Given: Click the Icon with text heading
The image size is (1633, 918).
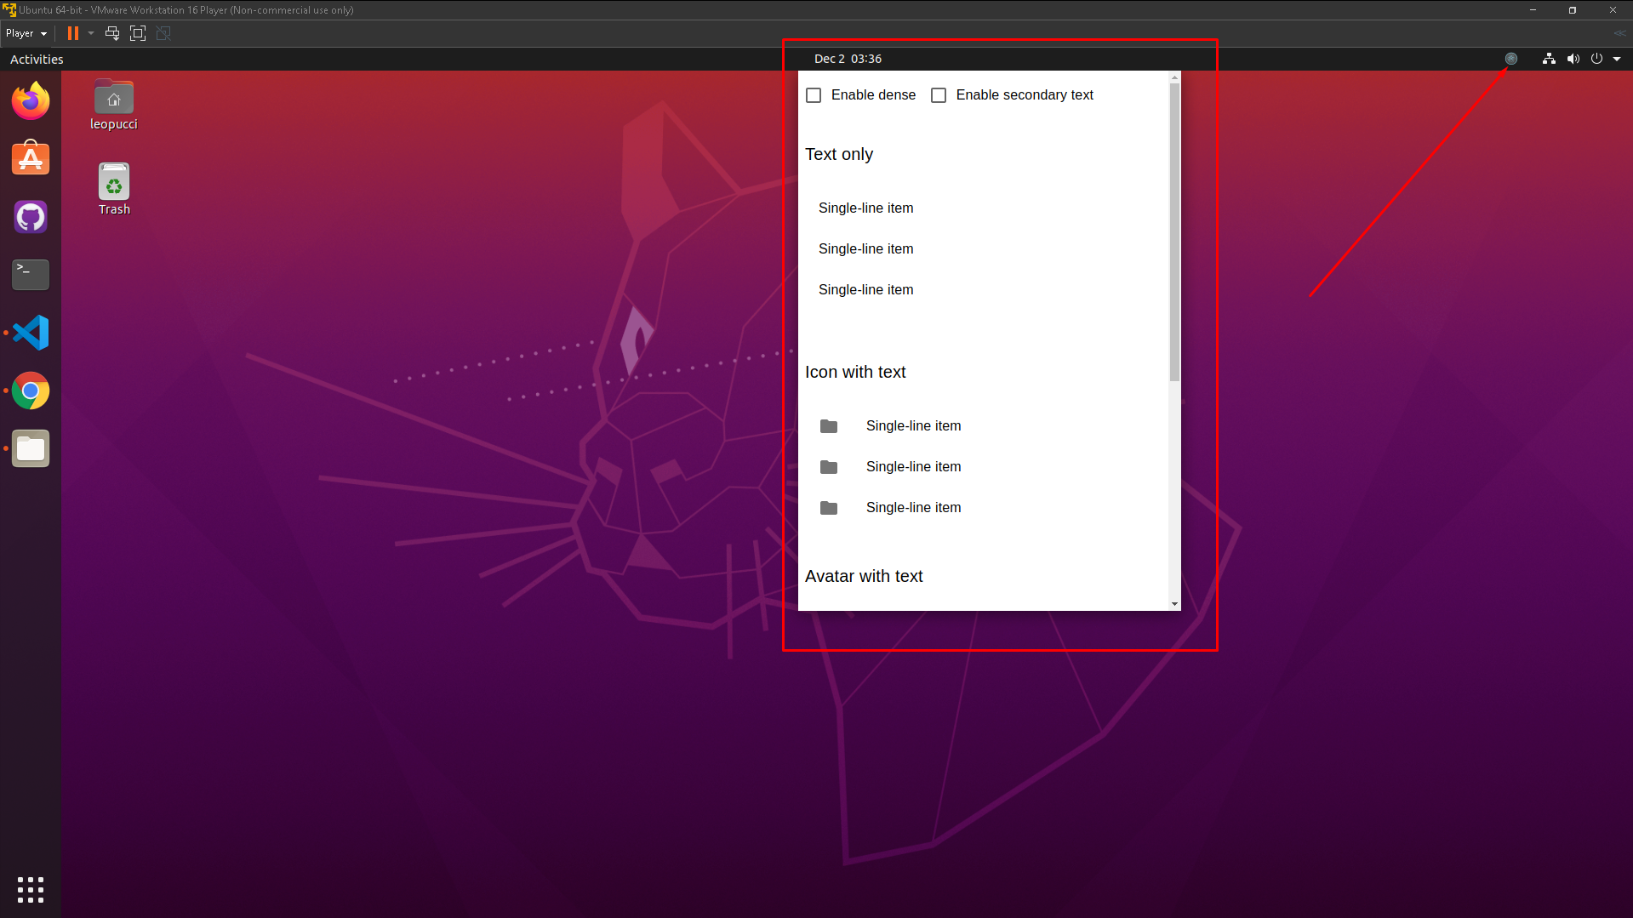Looking at the screenshot, I should 855,372.
